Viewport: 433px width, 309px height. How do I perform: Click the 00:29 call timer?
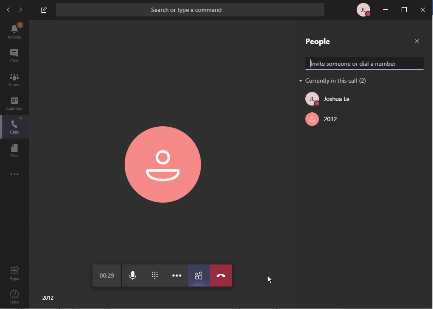[107, 276]
